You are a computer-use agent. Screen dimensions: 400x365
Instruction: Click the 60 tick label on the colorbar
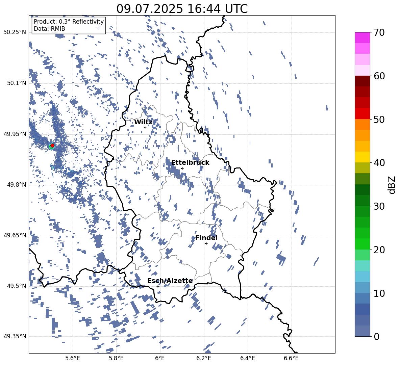point(379,76)
